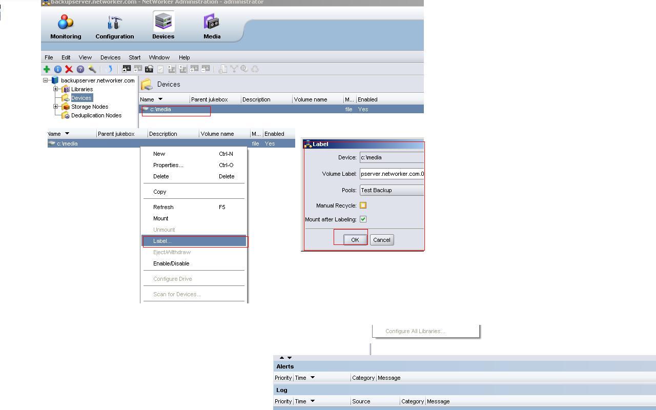Uncheck Mount after Labeling
This screenshot has height=410, width=656.
point(363,219)
